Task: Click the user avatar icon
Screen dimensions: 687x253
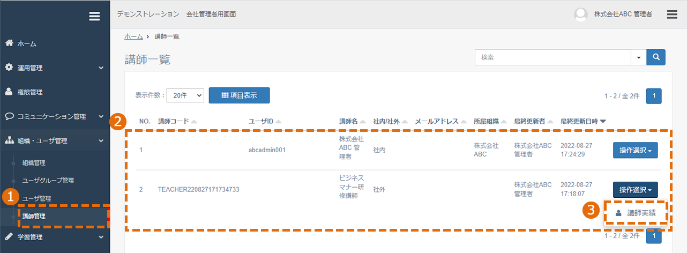Action: [x=580, y=14]
